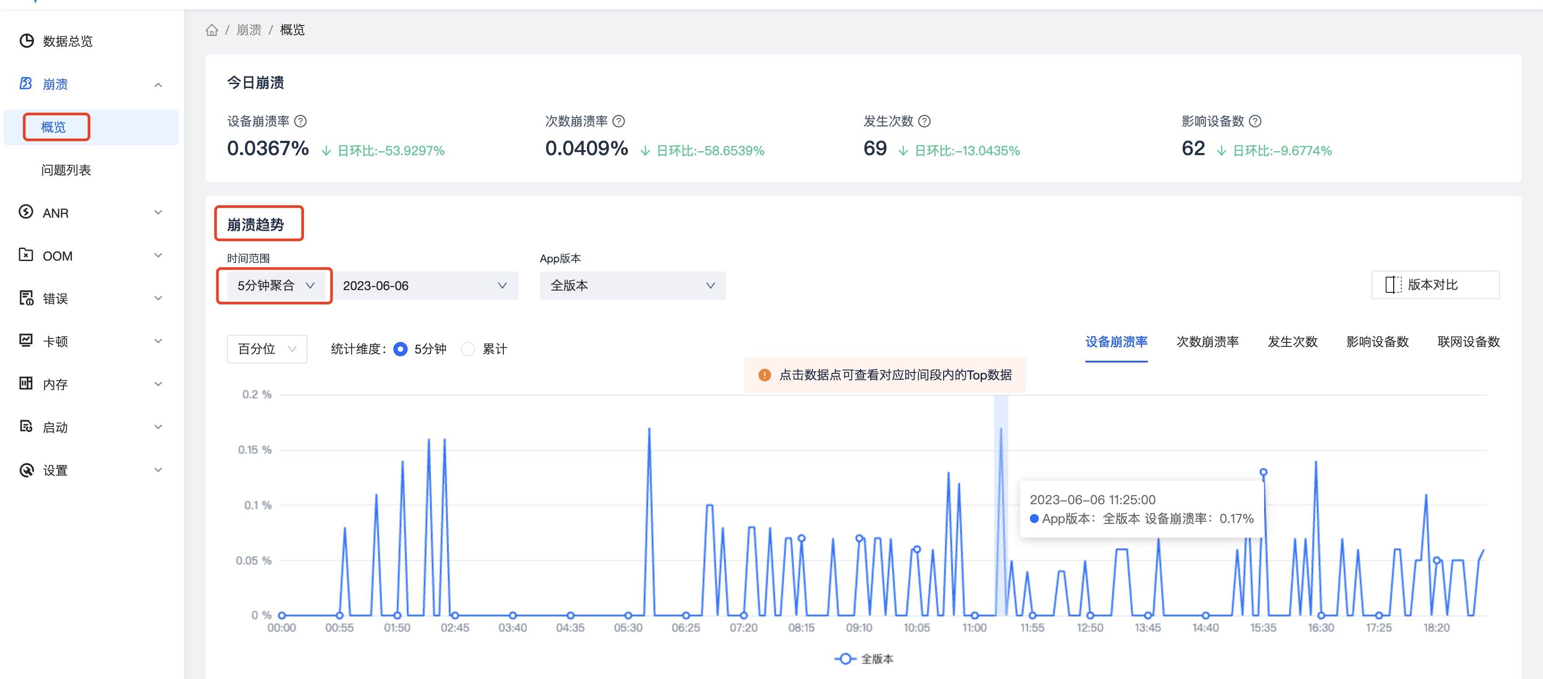Expand the 内存 menu section
This screenshot has height=679, width=1543.
click(158, 384)
